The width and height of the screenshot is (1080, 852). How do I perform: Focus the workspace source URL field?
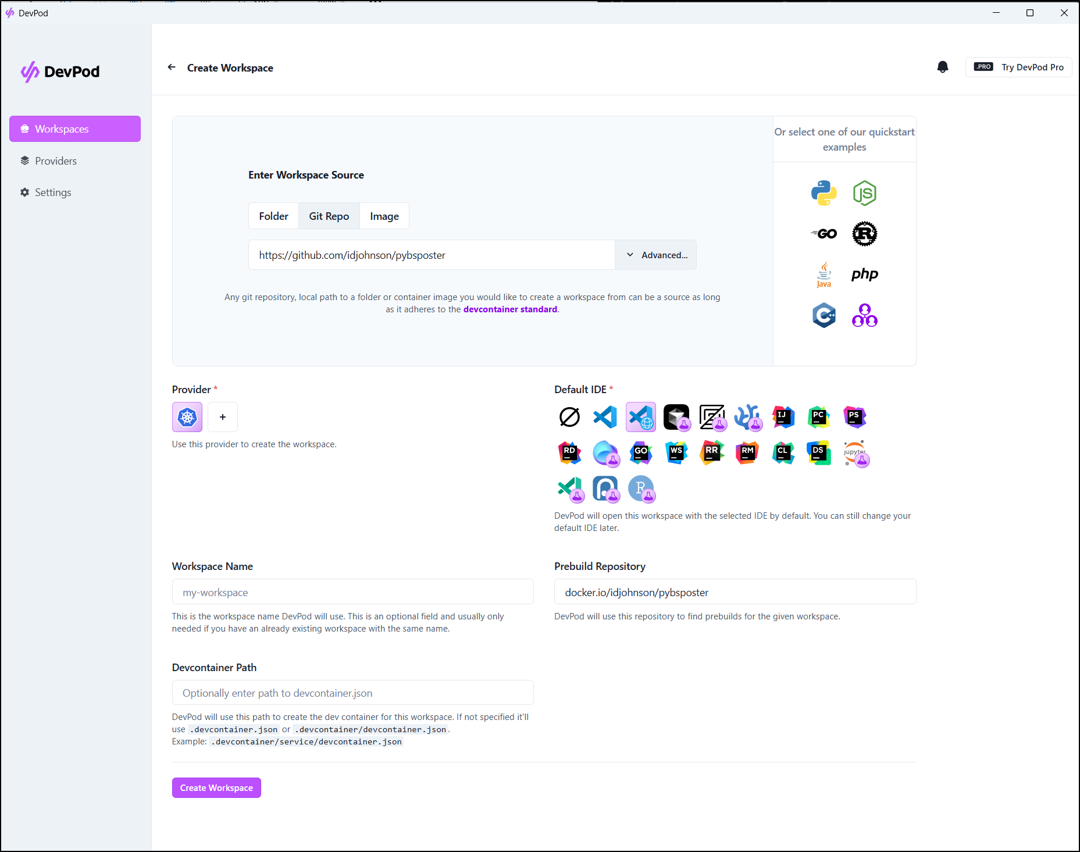432,255
